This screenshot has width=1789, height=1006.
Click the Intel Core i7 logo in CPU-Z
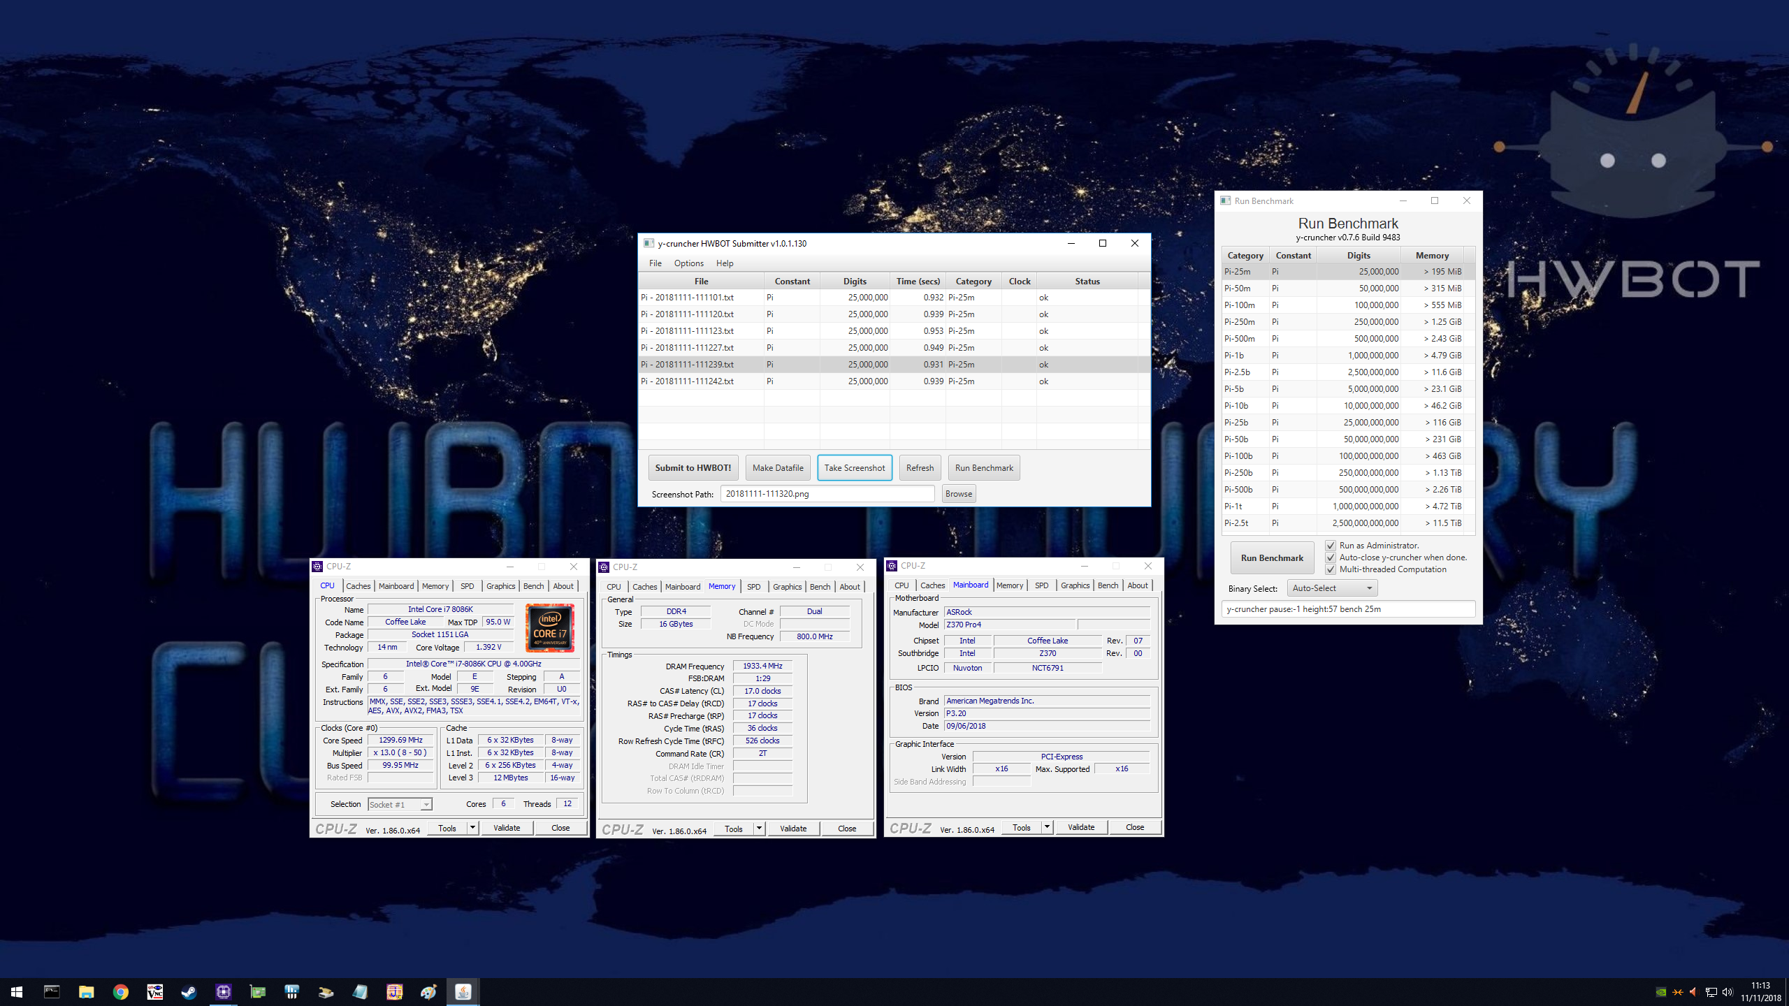[x=550, y=627]
